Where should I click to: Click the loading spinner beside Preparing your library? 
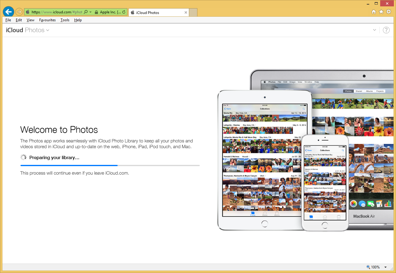[x=23, y=157]
